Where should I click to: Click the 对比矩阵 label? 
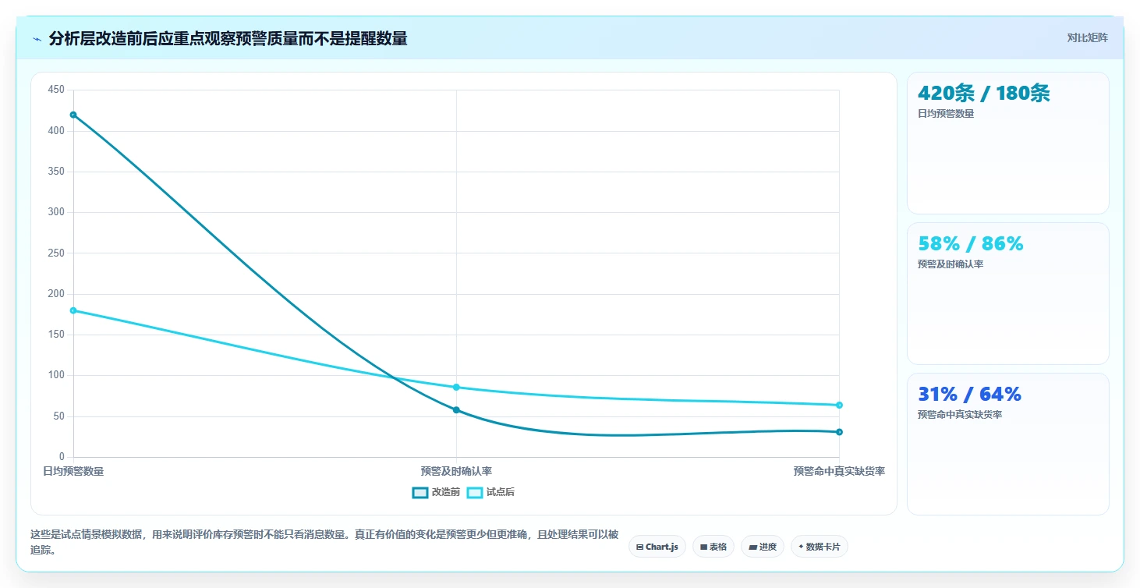tap(1087, 37)
